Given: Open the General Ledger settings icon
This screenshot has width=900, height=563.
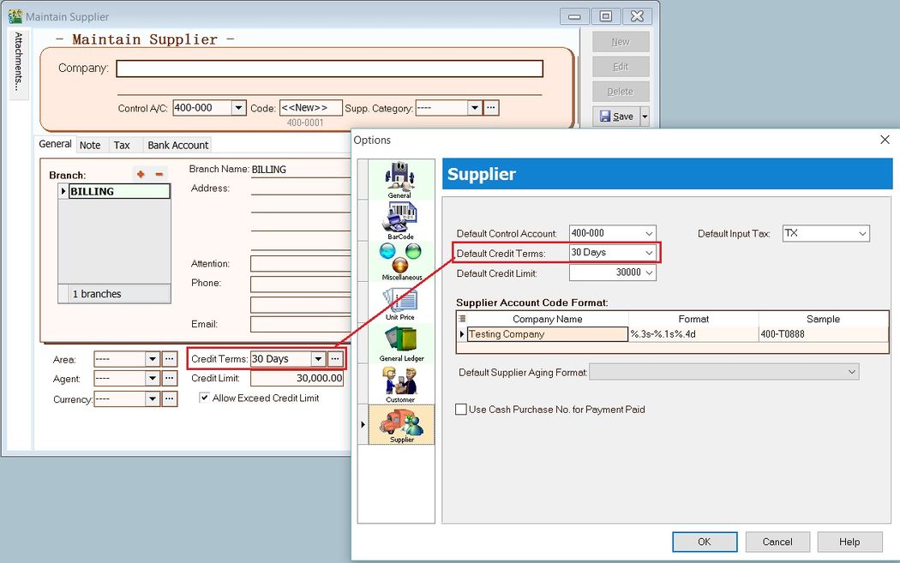Looking at the screenshot, I should coord(399,340).
